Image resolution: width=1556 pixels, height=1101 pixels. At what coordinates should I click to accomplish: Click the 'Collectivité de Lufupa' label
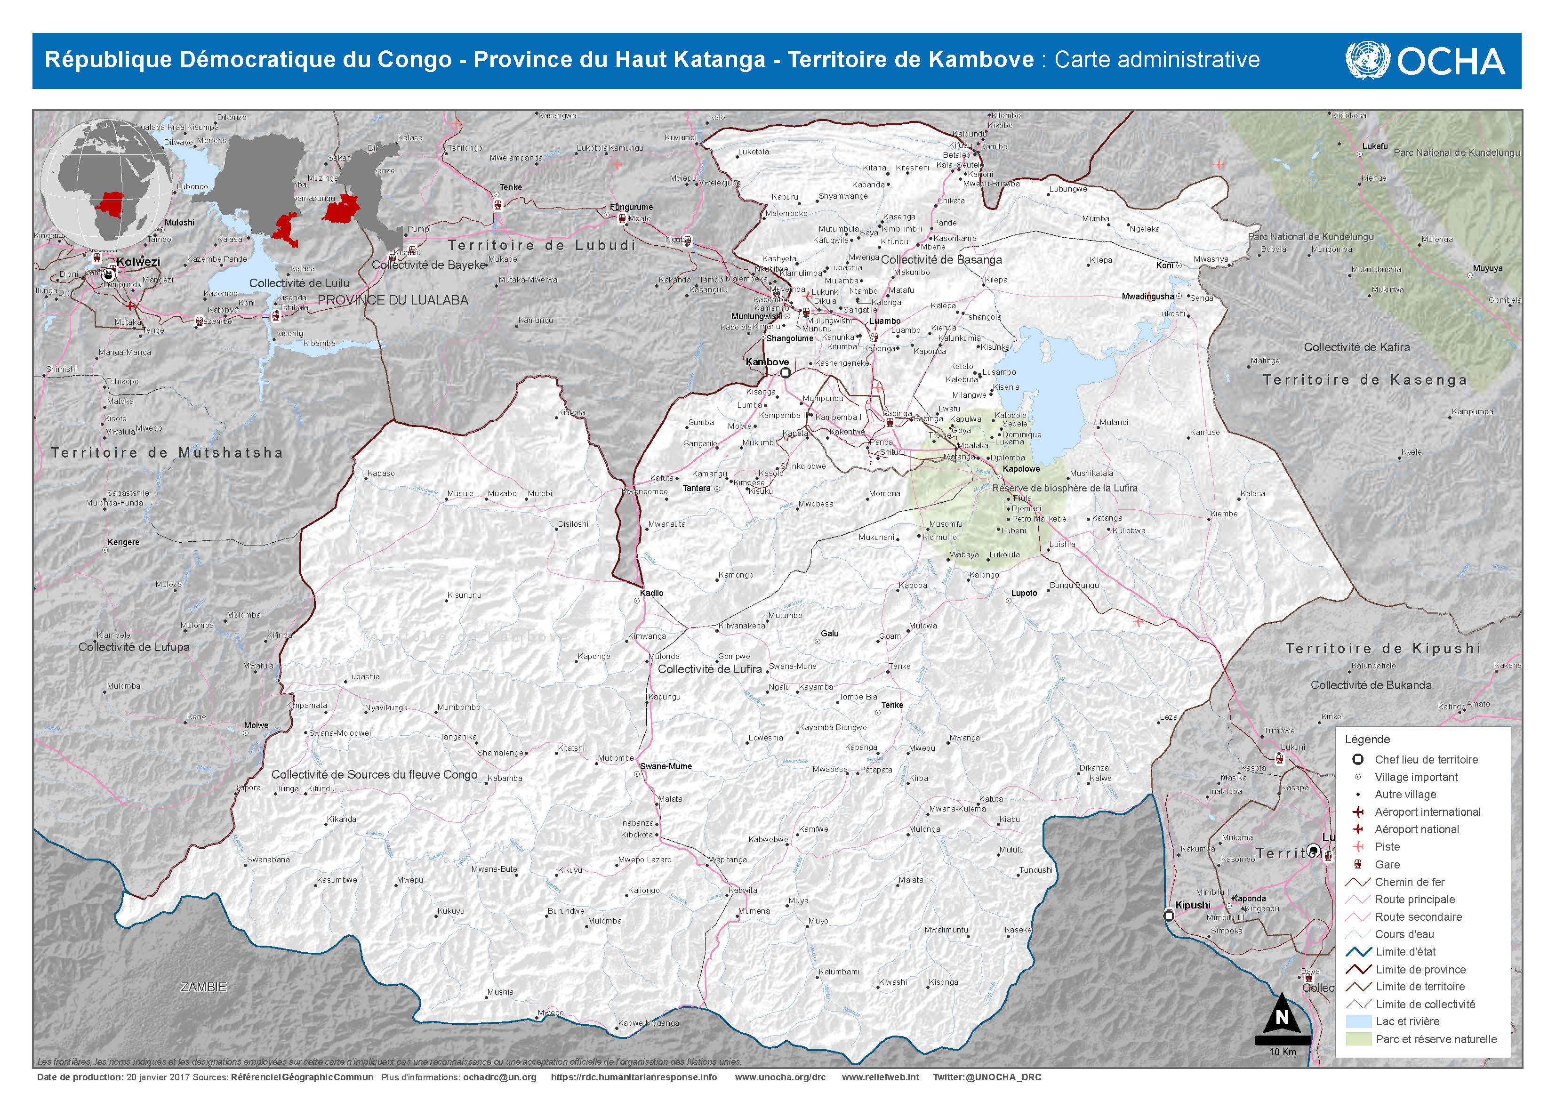point(134,647)
